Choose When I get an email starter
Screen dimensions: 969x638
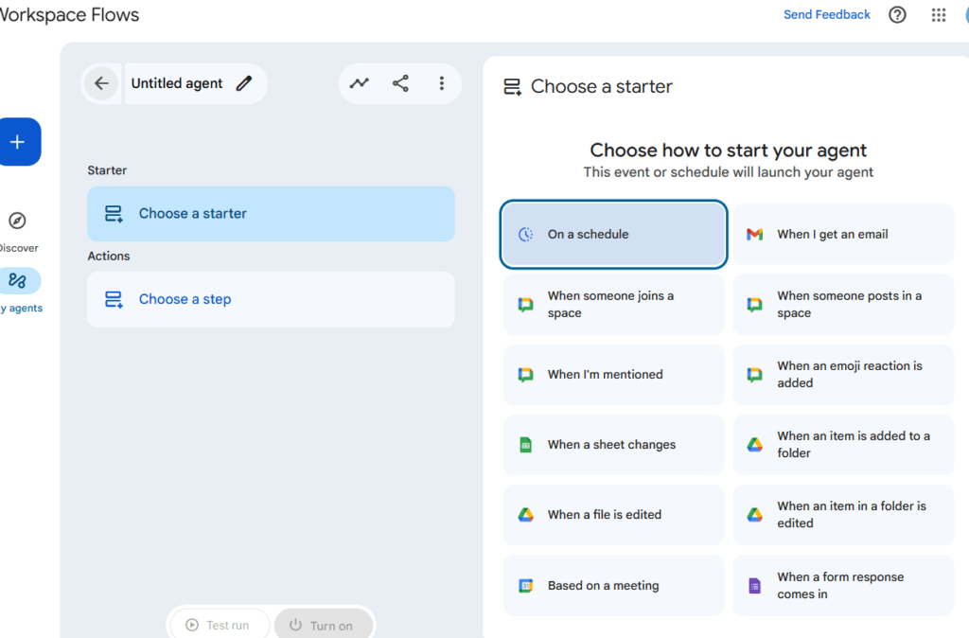click(x=843, y=234)
